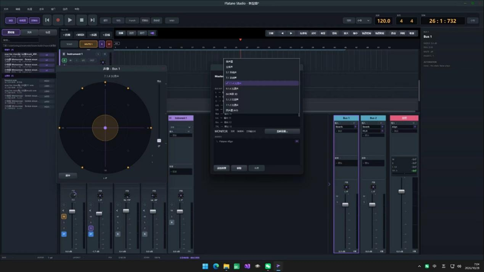Switch to the 素材池 media pool tab
Screen dimensions: 484x272
click(11, 32)
